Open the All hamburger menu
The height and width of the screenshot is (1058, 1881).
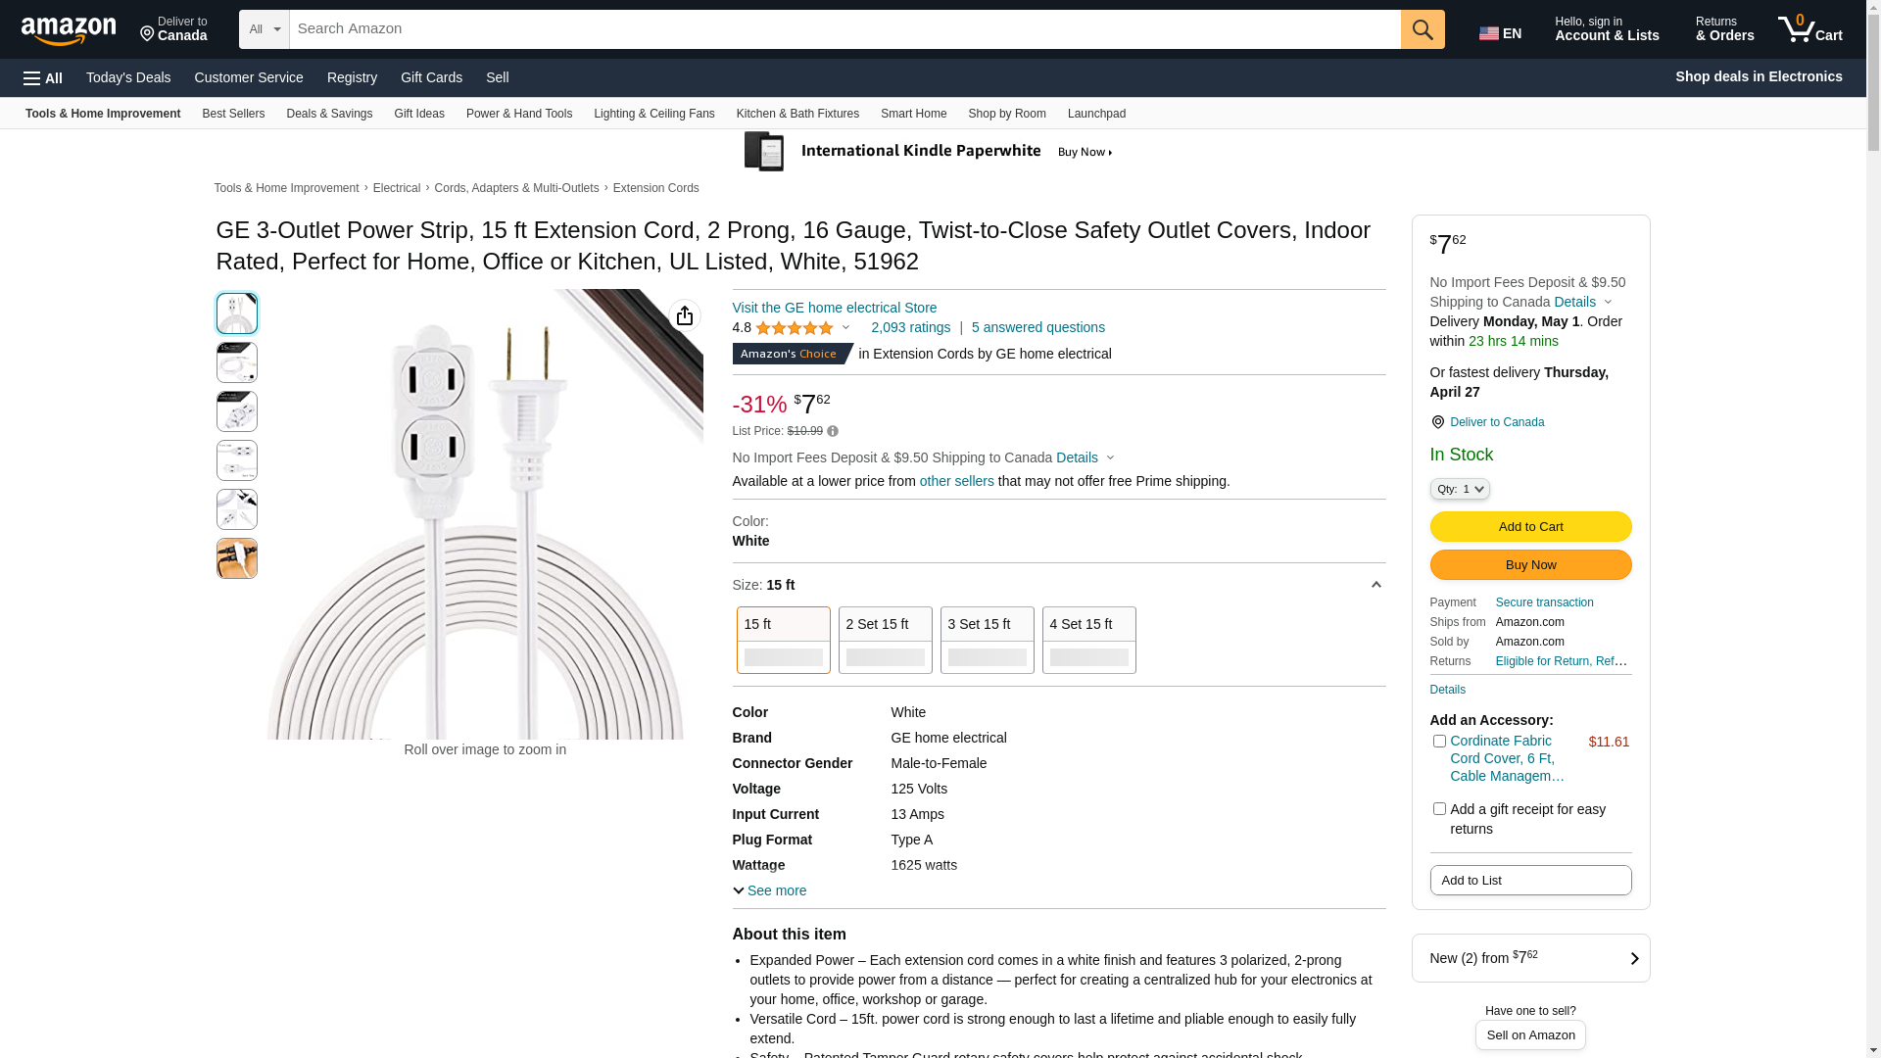point(43,78)
